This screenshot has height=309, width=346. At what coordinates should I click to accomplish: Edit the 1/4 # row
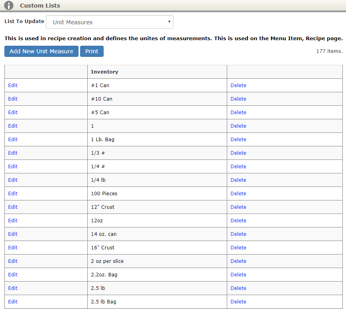click(13, 167)
